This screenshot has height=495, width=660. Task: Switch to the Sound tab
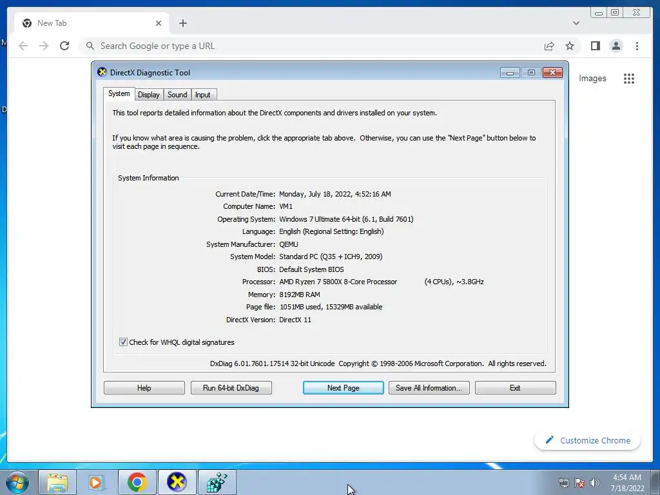177,95
